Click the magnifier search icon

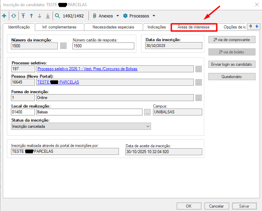(57, 16)
